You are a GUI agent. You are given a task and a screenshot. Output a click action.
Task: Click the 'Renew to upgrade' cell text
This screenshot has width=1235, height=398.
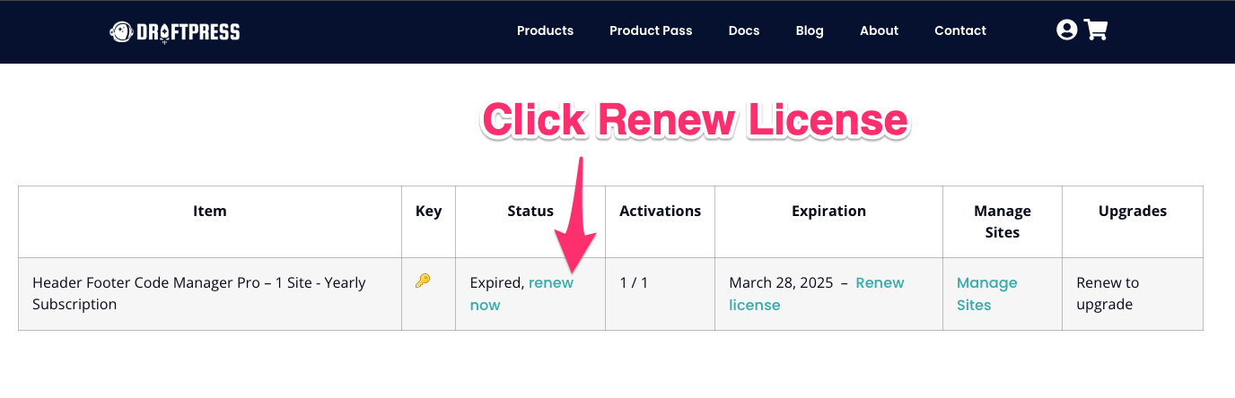[1108, 294]
